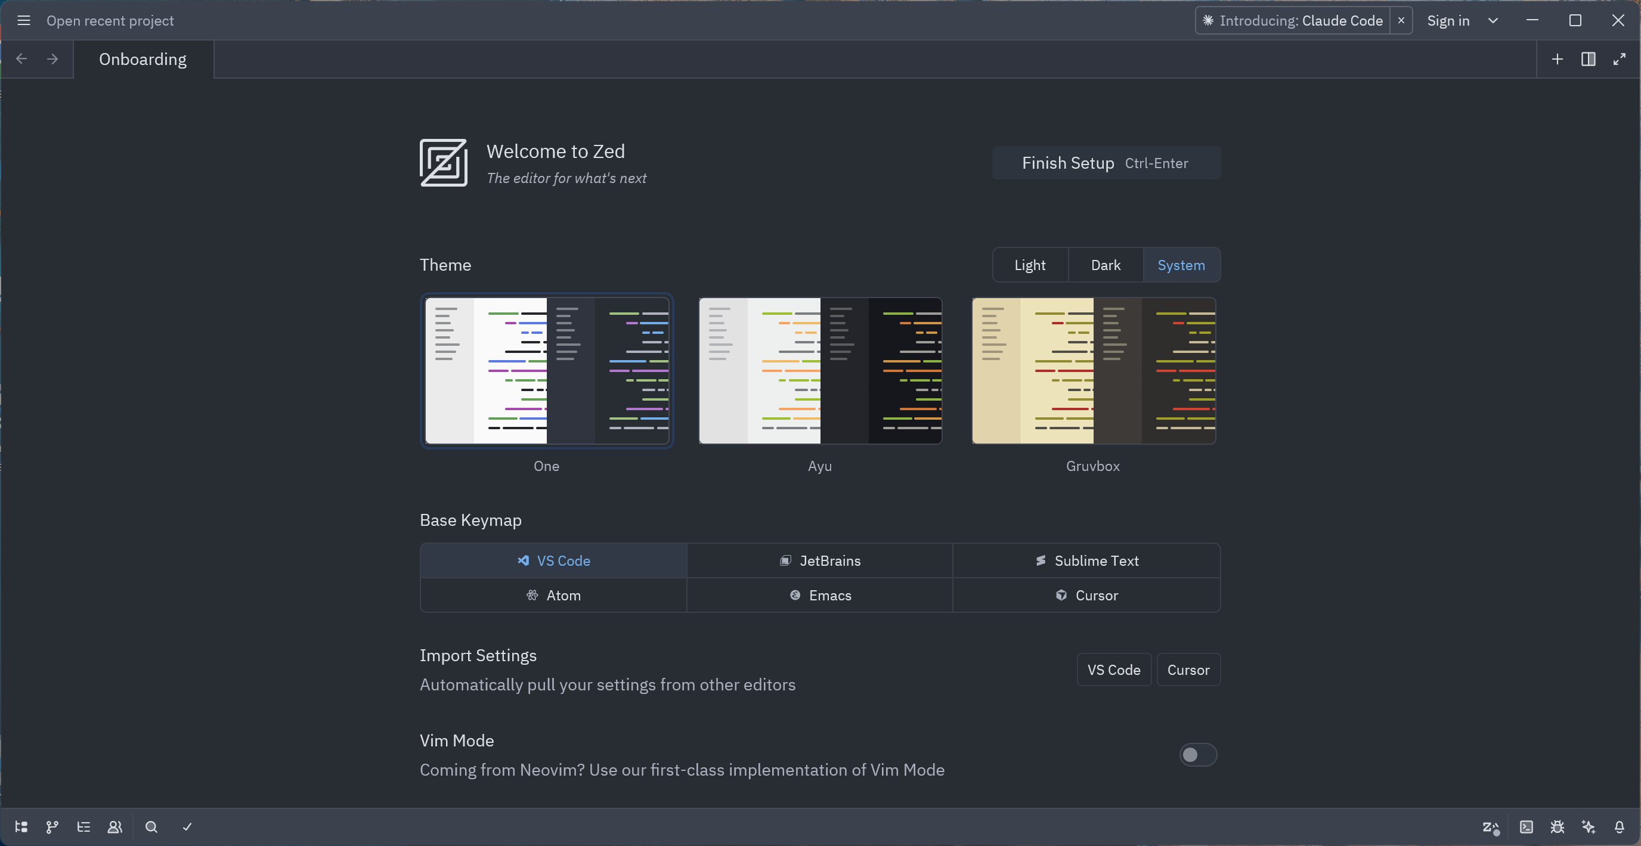Viewport: 1641px width, 846px height.
Task: Select the Light theme mode
Action: tap(1029, 265)
